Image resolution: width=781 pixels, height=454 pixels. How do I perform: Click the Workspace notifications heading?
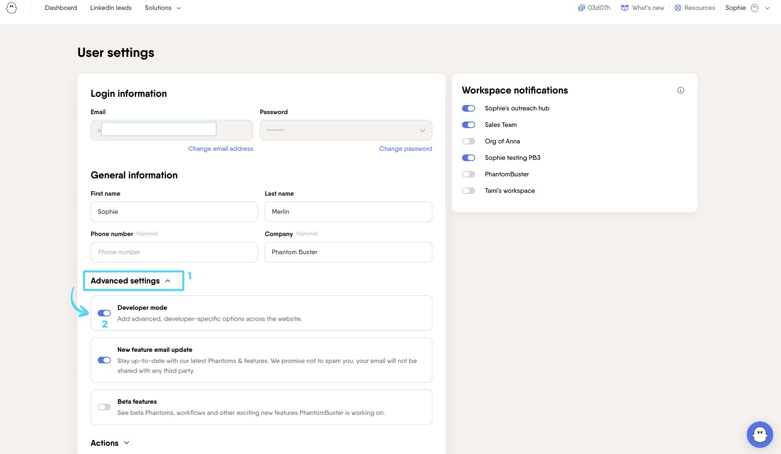coord(515,90)
